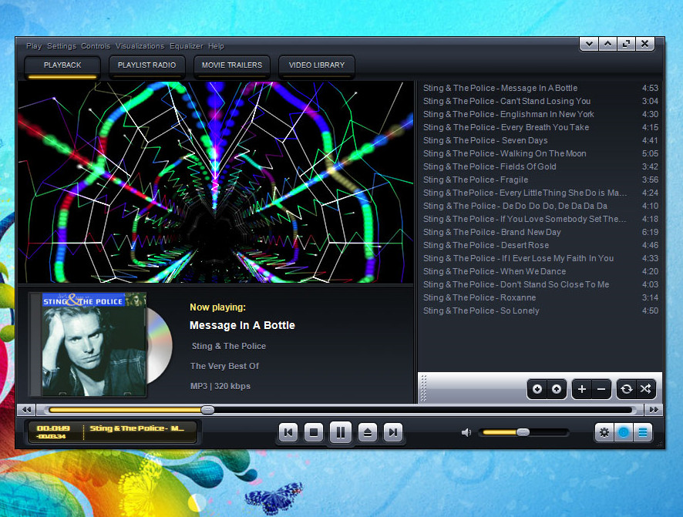Open the Settings menu
This screenshot has height=517, width=683.
click(62, 45)
